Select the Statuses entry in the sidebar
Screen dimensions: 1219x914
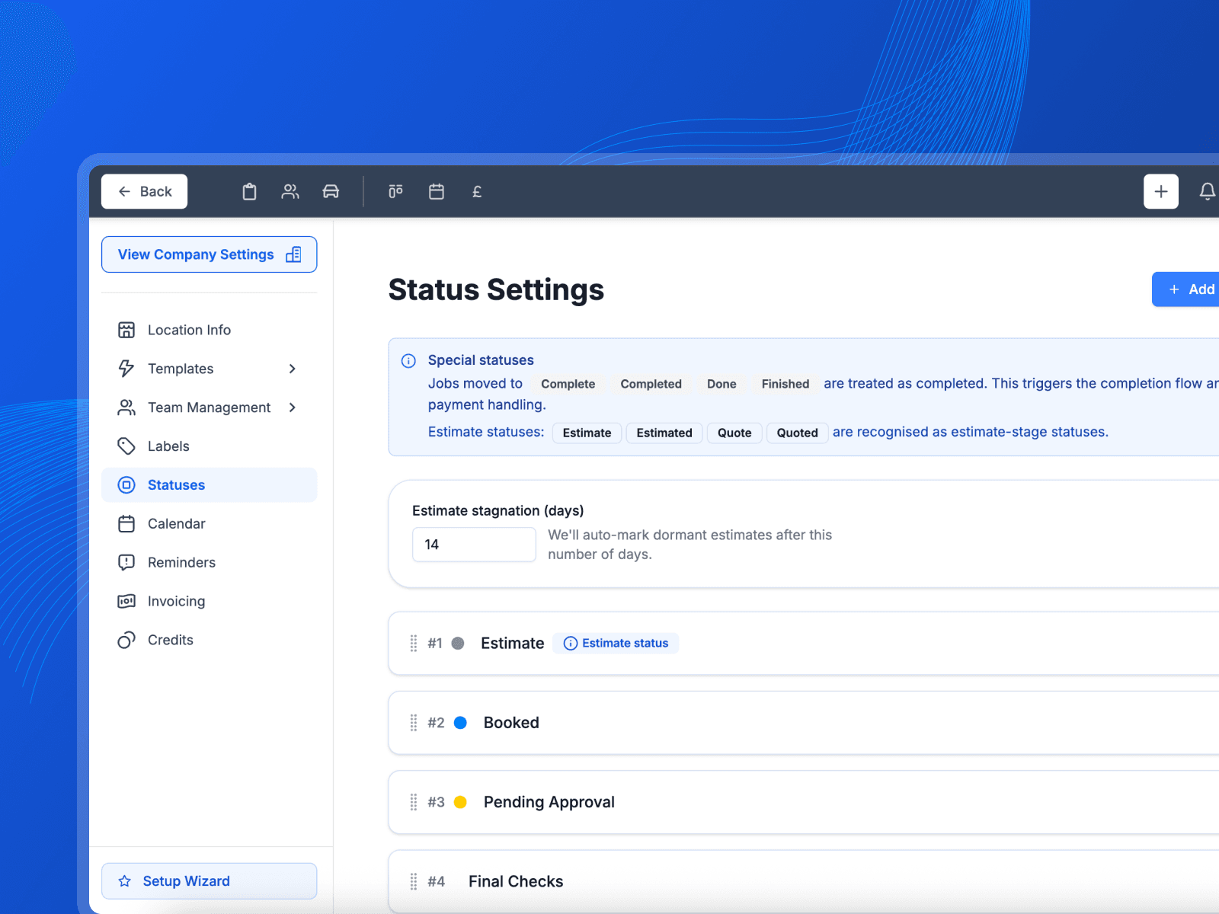point(176,484)
